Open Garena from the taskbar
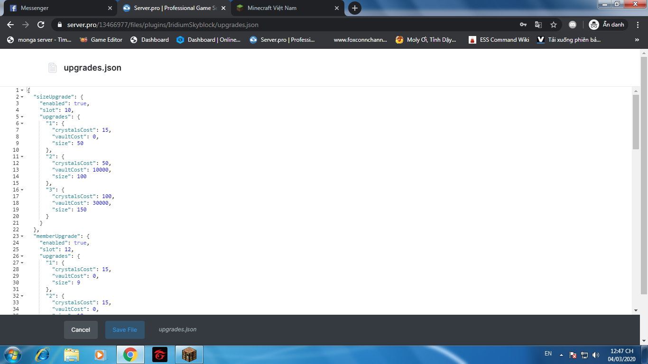Viewport: 648px width, 364px height. [x=160, y=355]
